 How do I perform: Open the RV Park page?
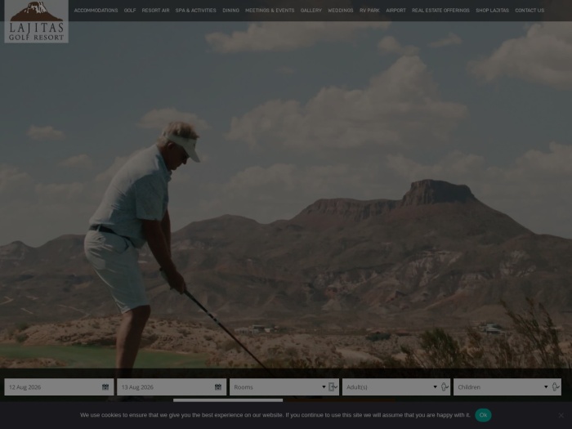[x=369, y=11]
